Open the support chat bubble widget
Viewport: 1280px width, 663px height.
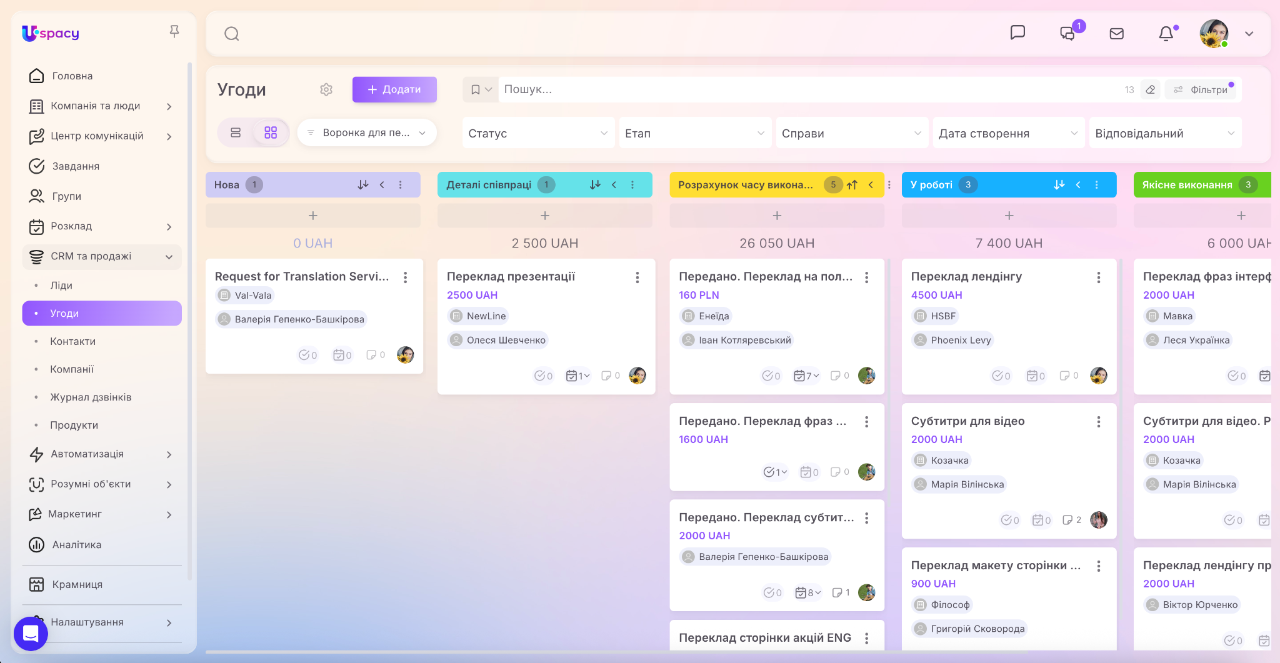click(31, 633)
